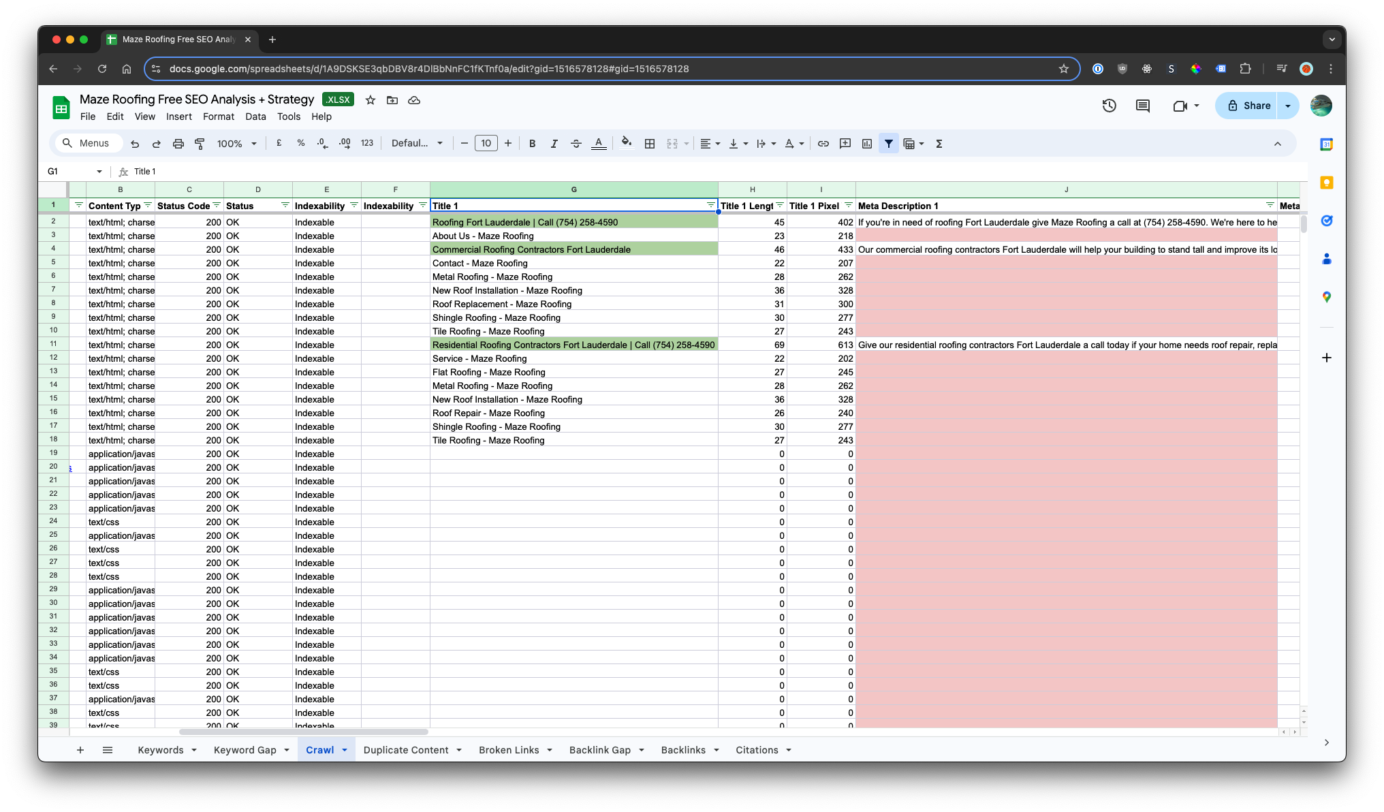Open Format menu in menu bar

click(217, 116)
